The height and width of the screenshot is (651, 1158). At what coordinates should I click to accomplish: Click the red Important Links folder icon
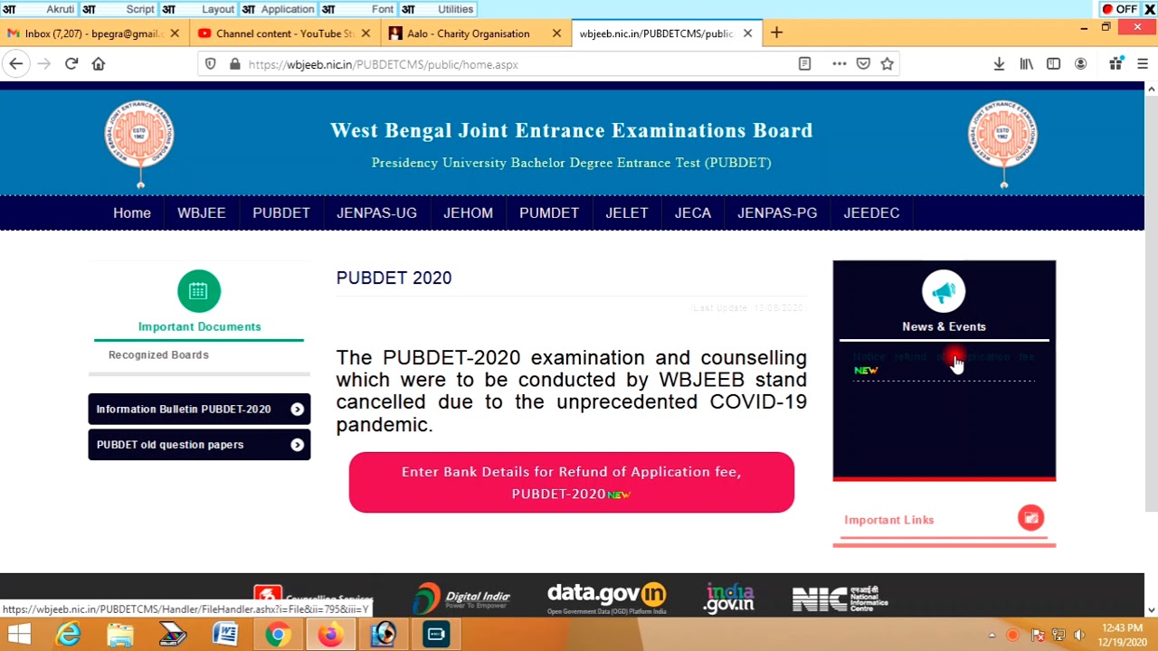coord(1030,518)
